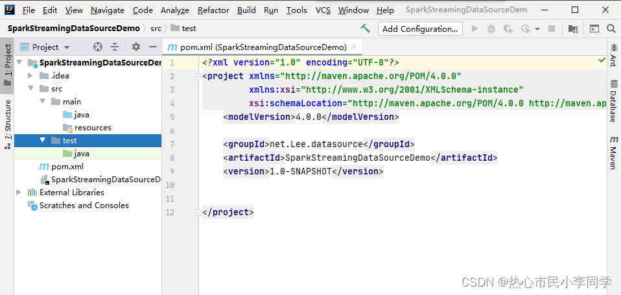Toggle the 1: Project side tool tab
Image resolution: width=621 pixels, height=295 pixels.
(x=7, y=65)
